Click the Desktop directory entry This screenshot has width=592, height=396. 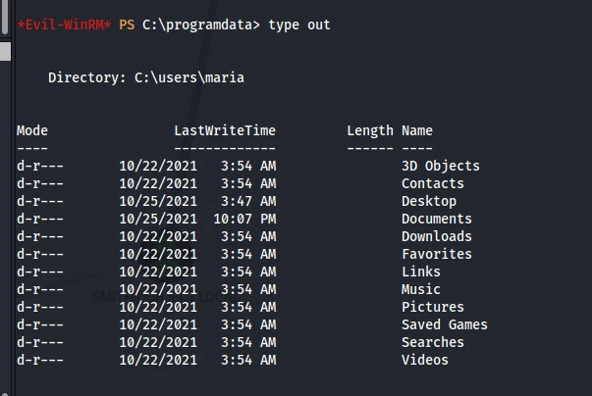428,201
